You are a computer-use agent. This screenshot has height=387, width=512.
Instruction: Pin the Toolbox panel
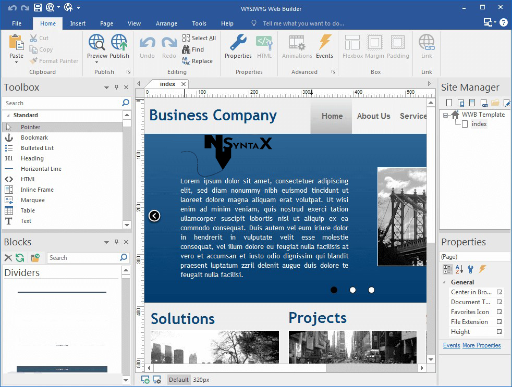(117, 87)
